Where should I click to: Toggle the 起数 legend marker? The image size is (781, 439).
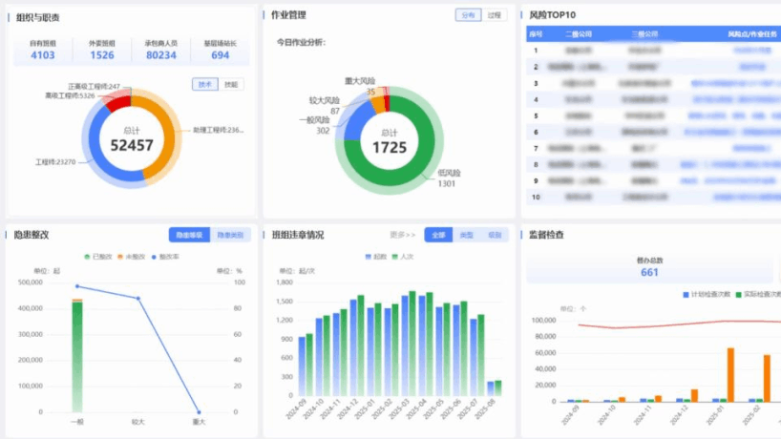(x=368, y=257)
